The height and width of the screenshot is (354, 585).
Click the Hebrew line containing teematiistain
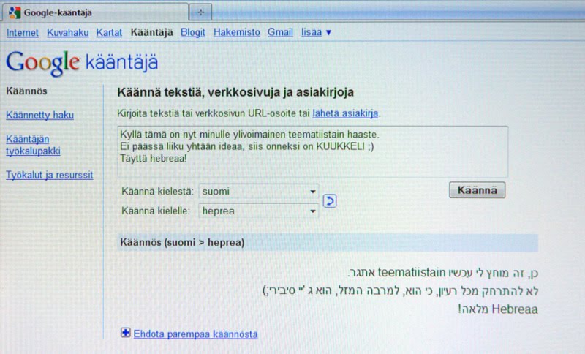442,273
